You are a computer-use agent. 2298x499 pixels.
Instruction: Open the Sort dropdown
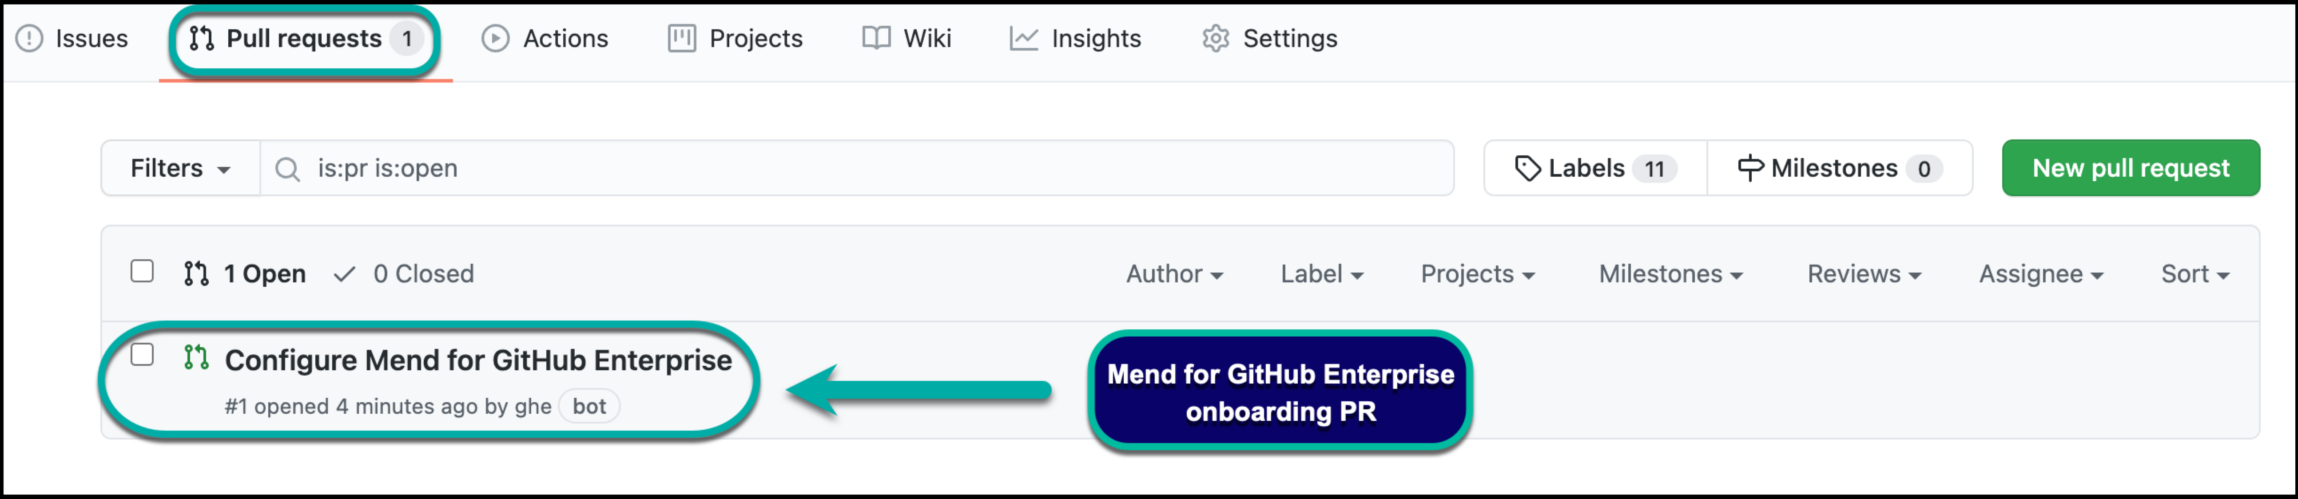tap(2194, 273)
